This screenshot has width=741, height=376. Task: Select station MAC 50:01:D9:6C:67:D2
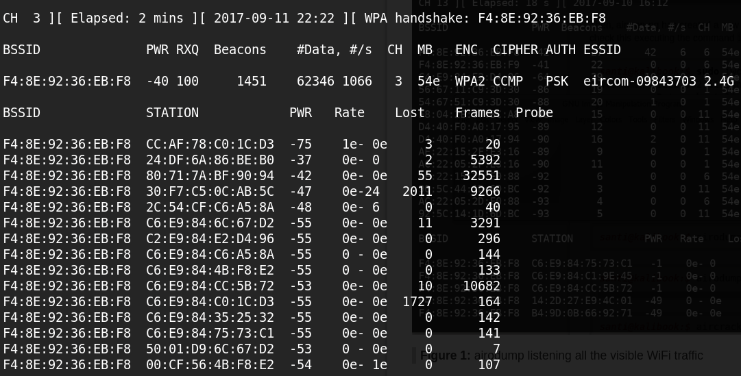click(210, 349)
